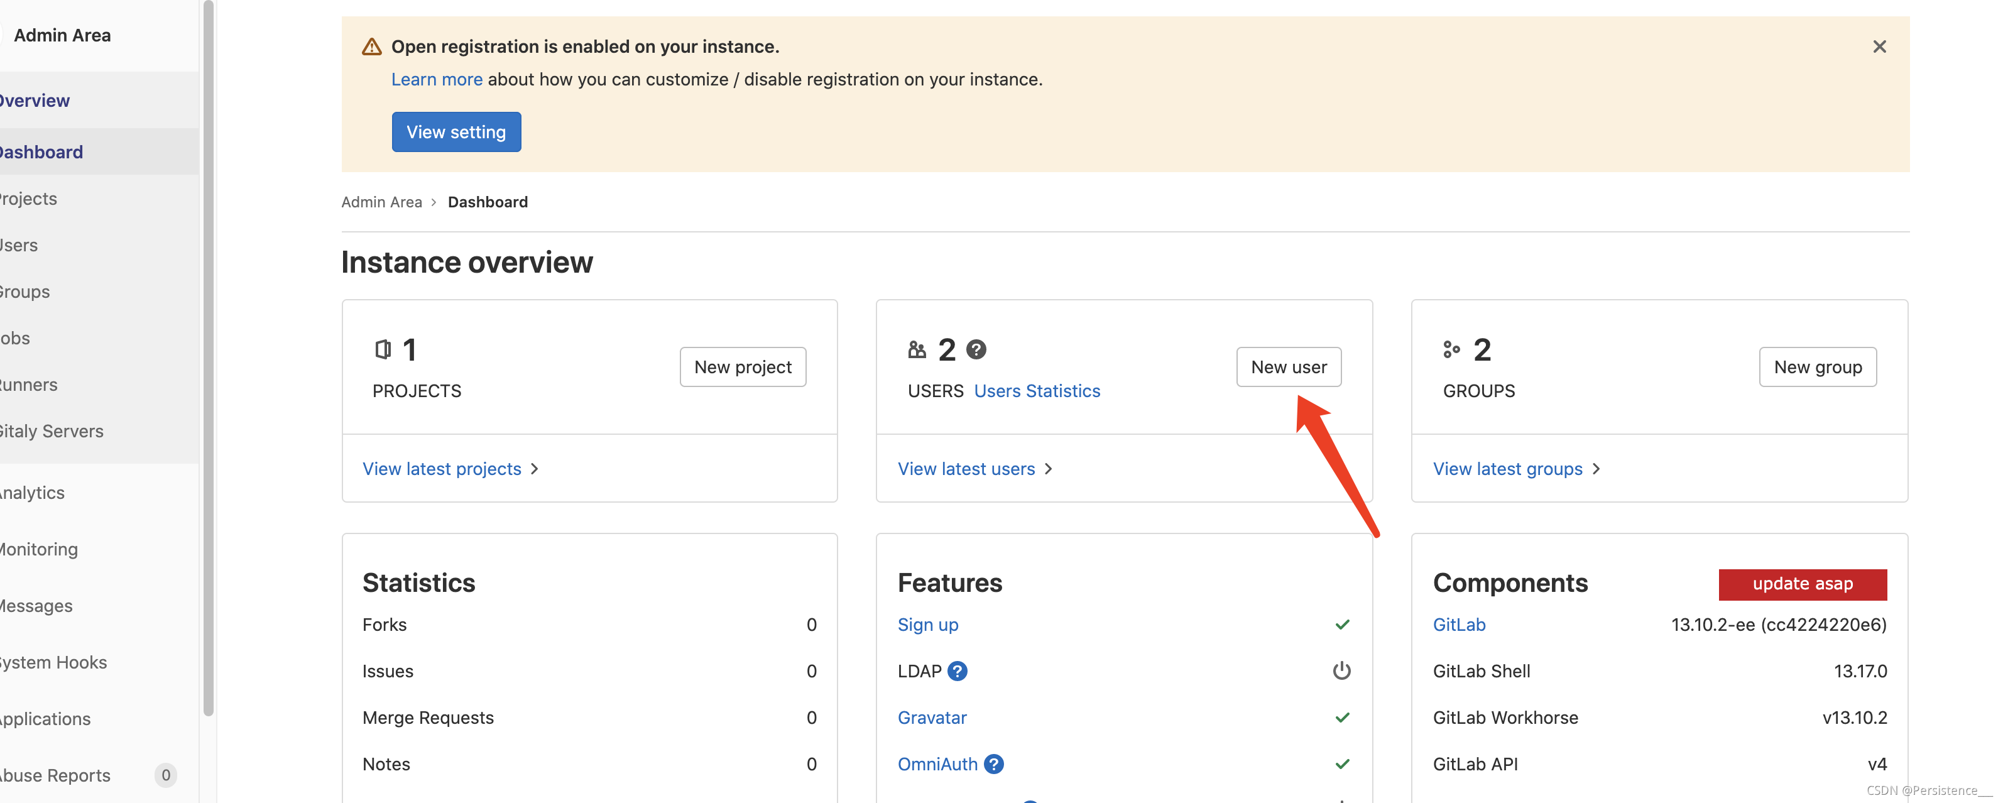Open the Gravatar feature link

tap(932, 718)
